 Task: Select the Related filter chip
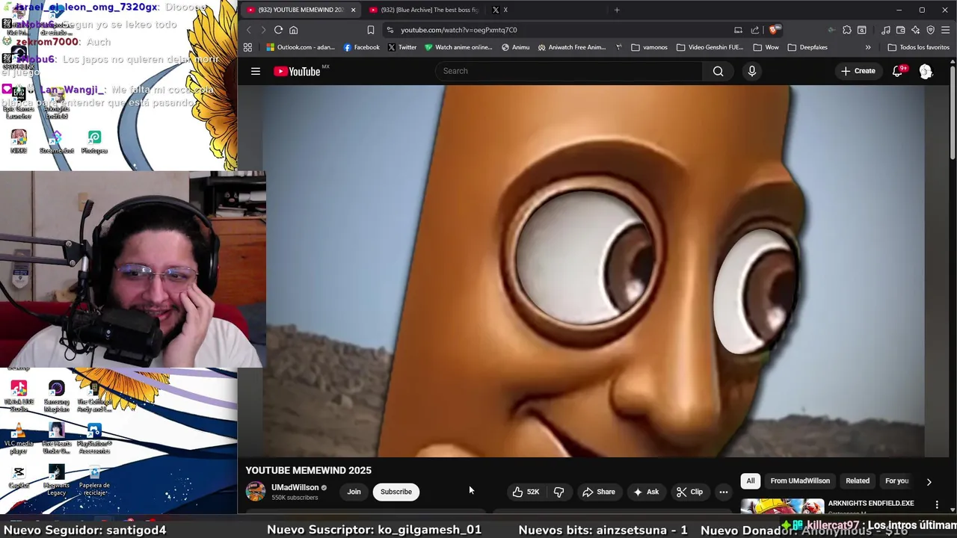click(858, 481)
